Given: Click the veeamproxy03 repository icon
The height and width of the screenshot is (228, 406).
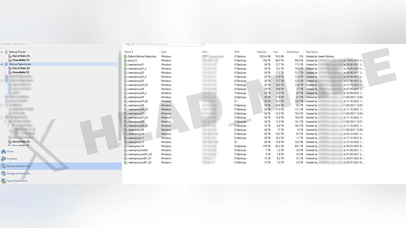Looking at the screenshot, I should [x=126, y=81].
